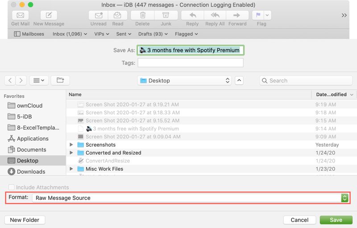Click the Reply All icon
The image size is (357, 228).
(215, 15)
